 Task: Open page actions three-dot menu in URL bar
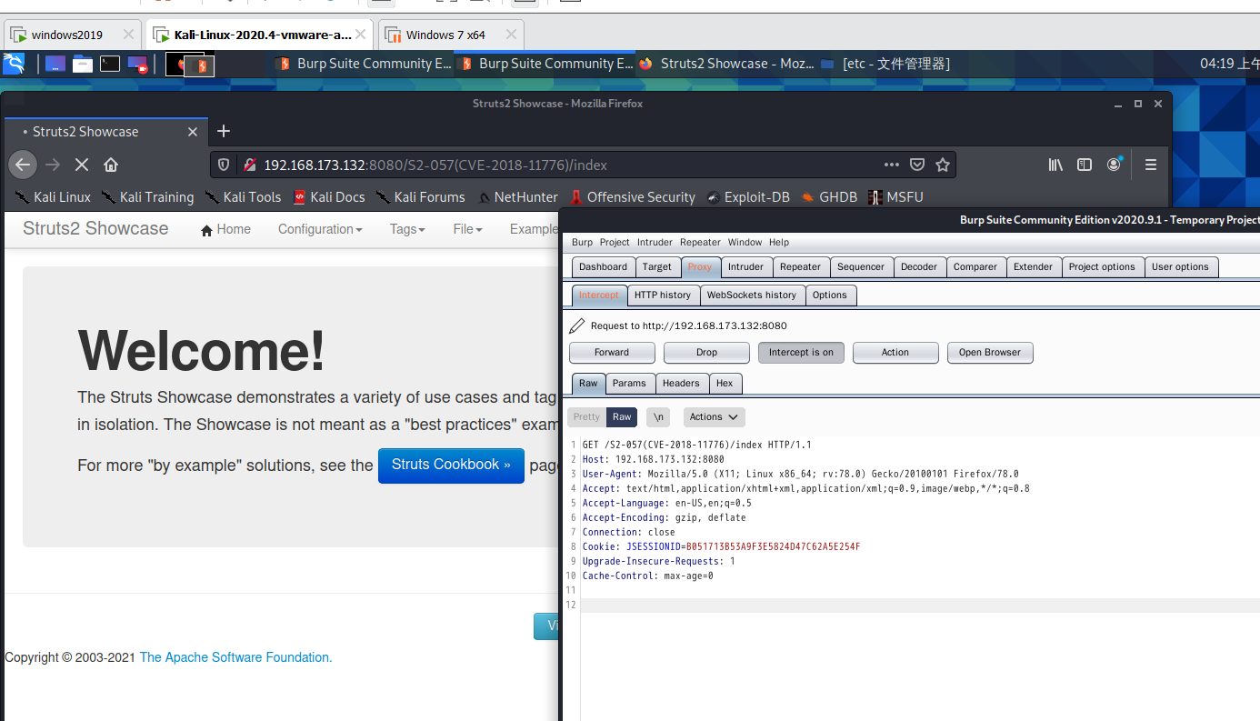[x=892, y=165]
